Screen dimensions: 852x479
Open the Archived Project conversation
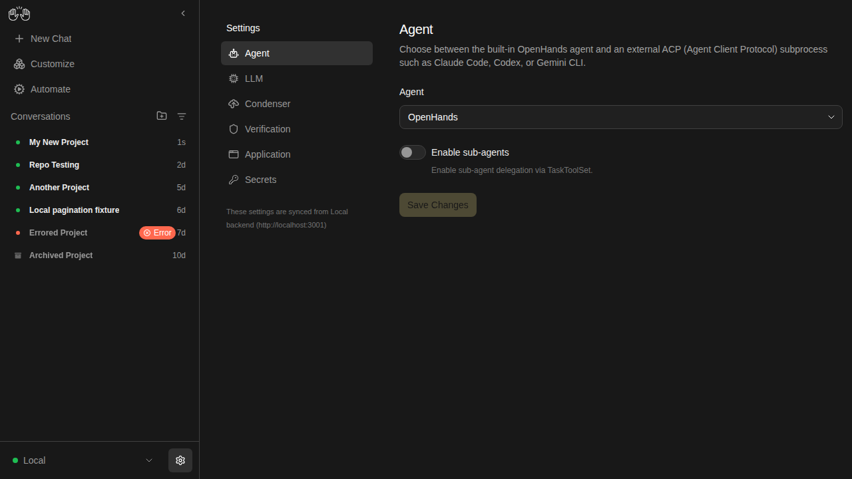click(x=99, y=255)
